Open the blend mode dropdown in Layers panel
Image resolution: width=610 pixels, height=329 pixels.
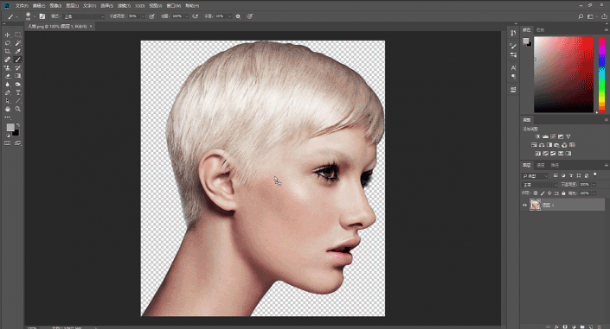pos(540,185)
